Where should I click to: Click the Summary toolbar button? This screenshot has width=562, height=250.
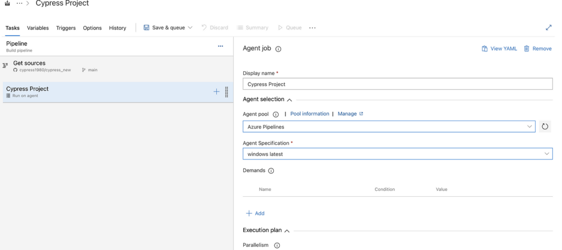(x=252, y=27)
